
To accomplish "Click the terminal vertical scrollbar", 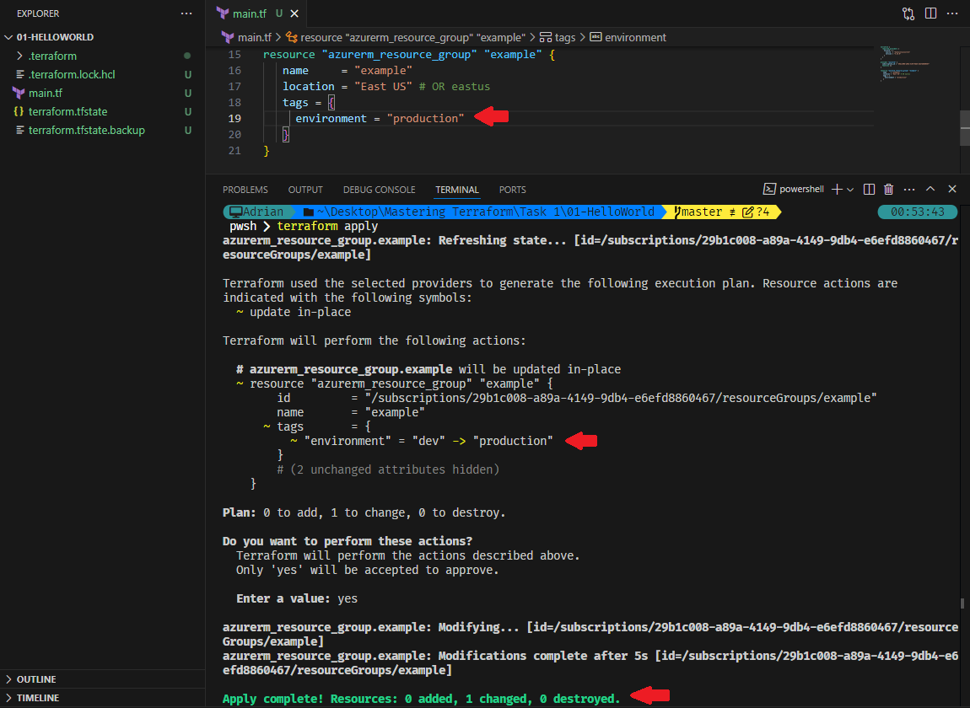I will [962, 603].
